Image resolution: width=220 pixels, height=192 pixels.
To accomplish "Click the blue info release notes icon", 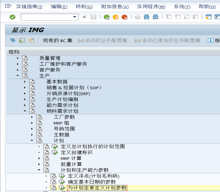I will coord(210,41).
